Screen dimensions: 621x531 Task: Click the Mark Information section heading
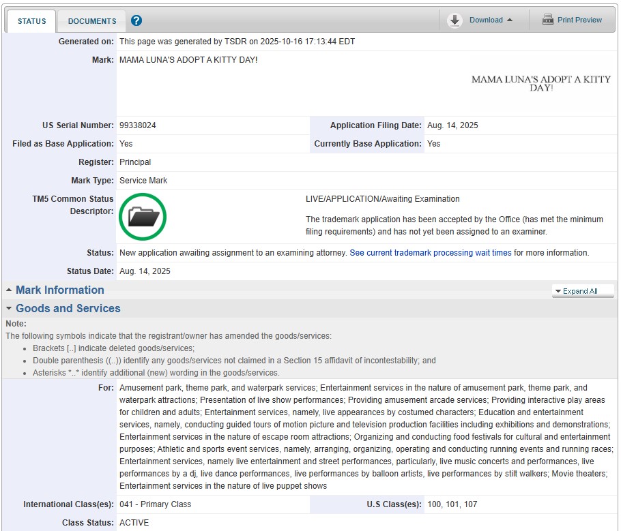[x=60, y=290]
